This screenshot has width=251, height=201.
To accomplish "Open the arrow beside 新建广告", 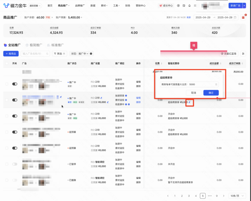I will [x=244, y=5].
